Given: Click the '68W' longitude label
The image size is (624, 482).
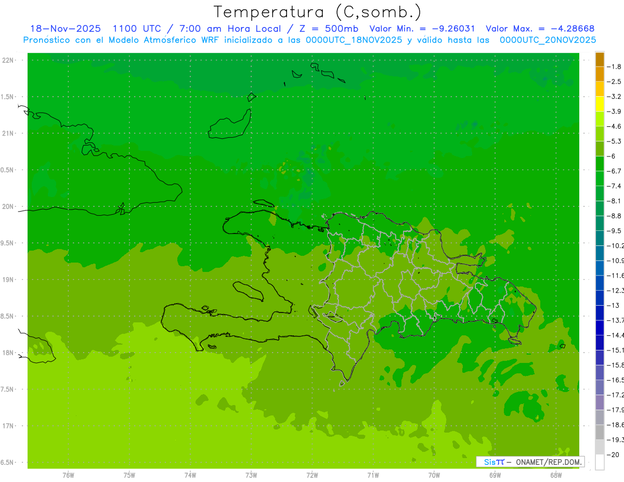Looking at the screenshot, I should pos(555,475).
